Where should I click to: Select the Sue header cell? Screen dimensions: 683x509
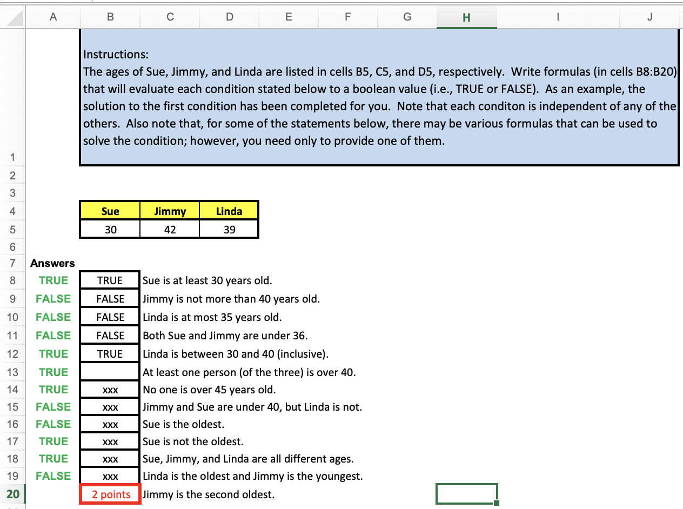(110, 211)
